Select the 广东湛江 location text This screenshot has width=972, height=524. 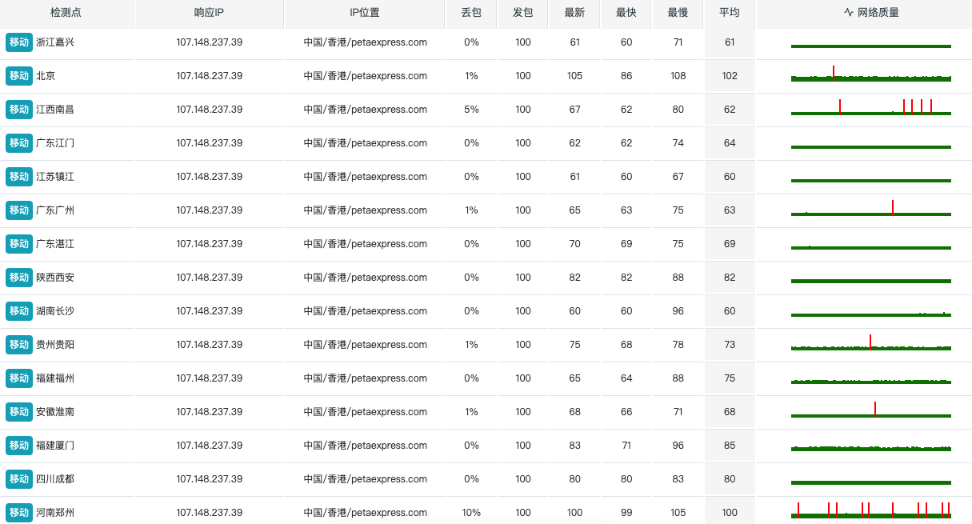(x=55, y=244)
